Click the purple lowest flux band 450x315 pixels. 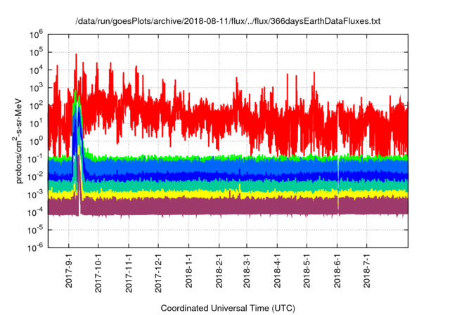tap(228, 207)
